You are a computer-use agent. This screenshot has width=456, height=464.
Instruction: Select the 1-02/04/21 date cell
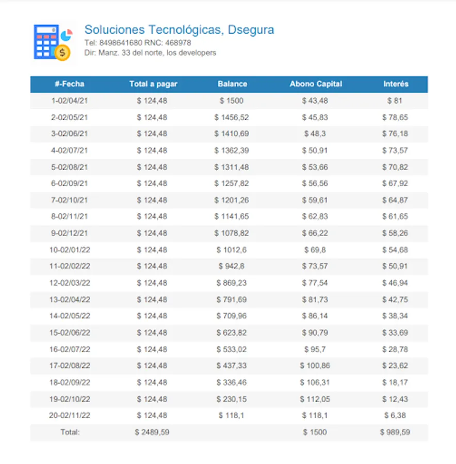[69, 101]
